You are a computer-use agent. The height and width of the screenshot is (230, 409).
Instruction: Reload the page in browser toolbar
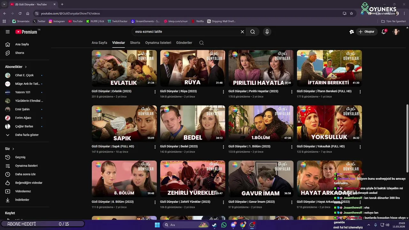(x=20, y=13)
